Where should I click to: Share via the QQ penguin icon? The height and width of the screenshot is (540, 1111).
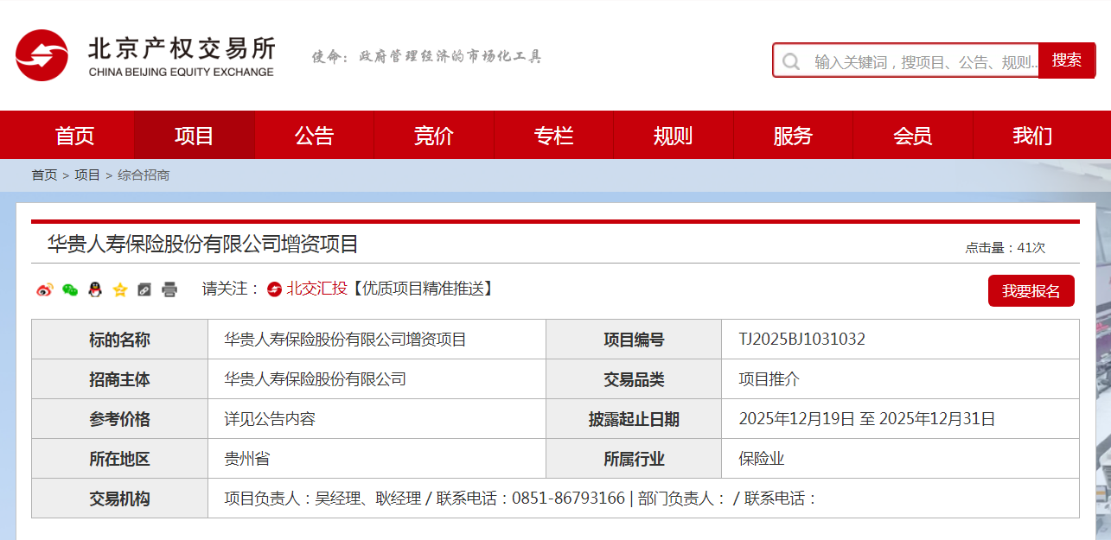pyautogui.click(x=95, y=289)
